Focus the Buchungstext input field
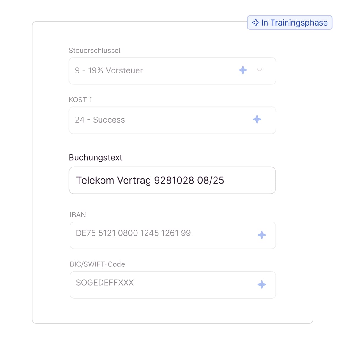This screenshot has height=345, width=345. (x=172, y=180)
